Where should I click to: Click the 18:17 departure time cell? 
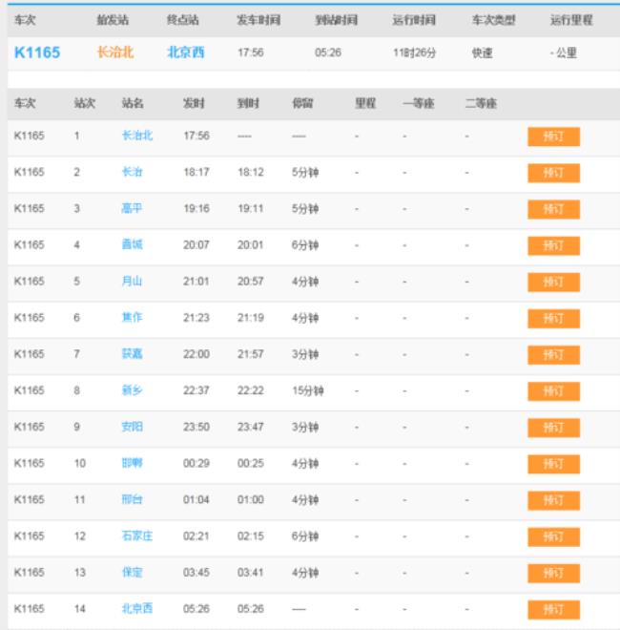point(196,173)
